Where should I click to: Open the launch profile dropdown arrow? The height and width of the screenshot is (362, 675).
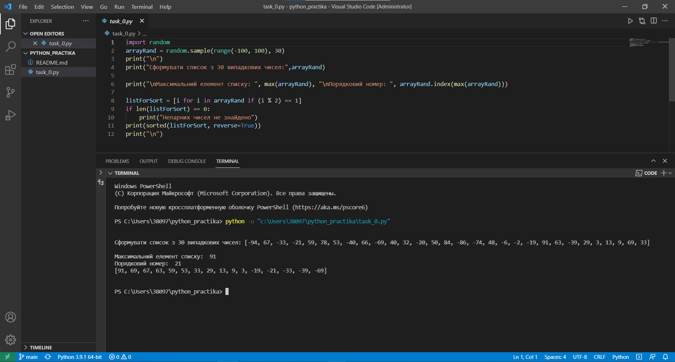coord(670,173)
